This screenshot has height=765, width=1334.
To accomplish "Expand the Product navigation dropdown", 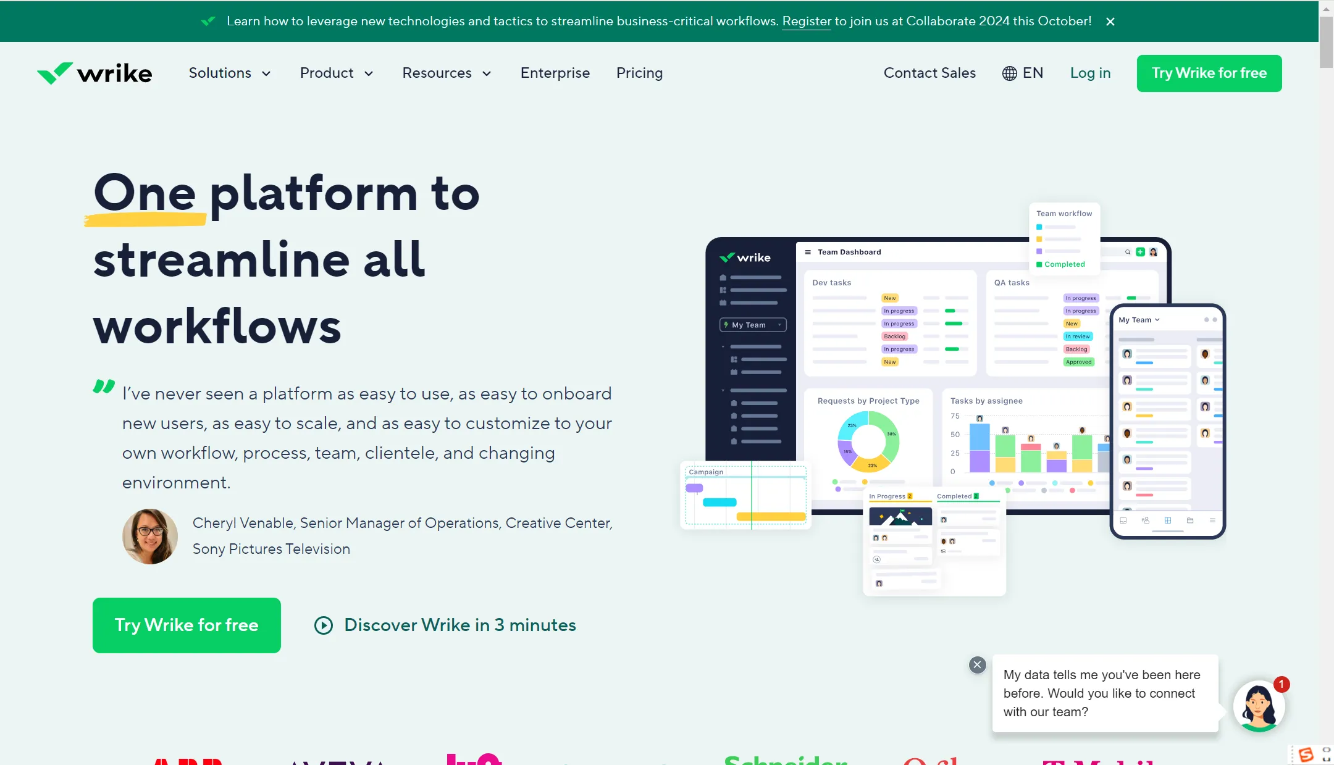I will coord(336,73).
